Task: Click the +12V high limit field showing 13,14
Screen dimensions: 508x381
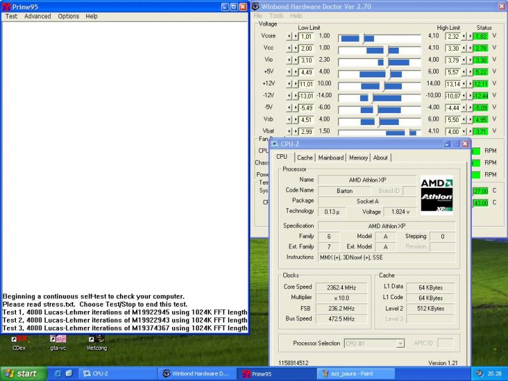Action: click(x=453, y=84)
